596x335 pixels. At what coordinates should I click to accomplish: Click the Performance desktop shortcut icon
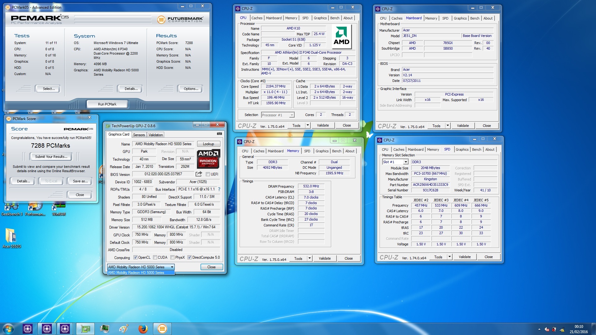[35, 208]
